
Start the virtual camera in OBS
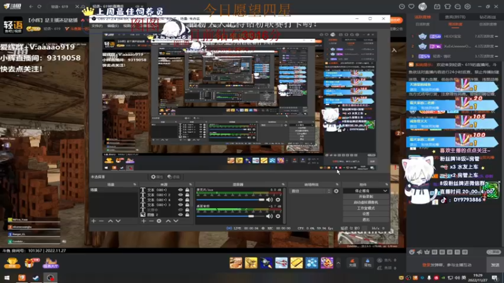(x=366, y=203)
